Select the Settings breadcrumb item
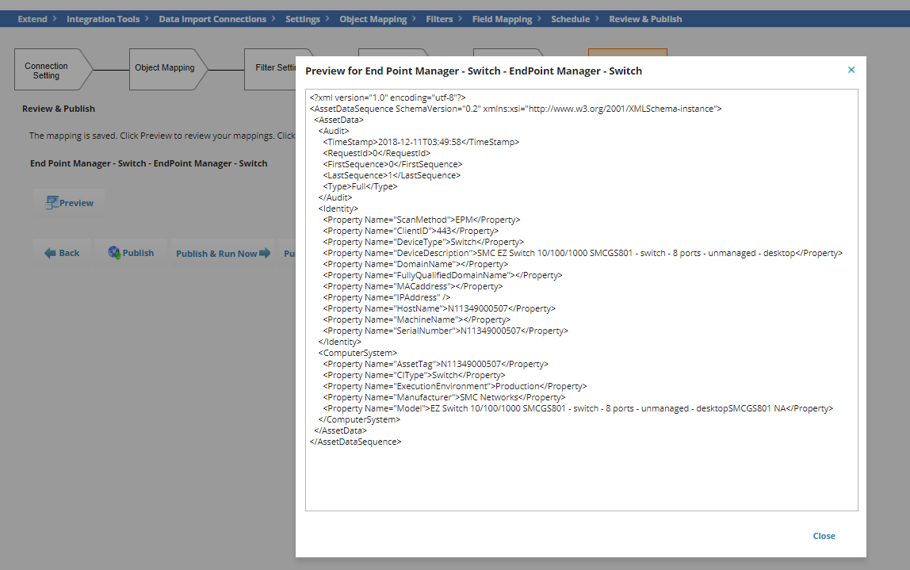This screenshot has width=910, height=570. coord(303,19)
